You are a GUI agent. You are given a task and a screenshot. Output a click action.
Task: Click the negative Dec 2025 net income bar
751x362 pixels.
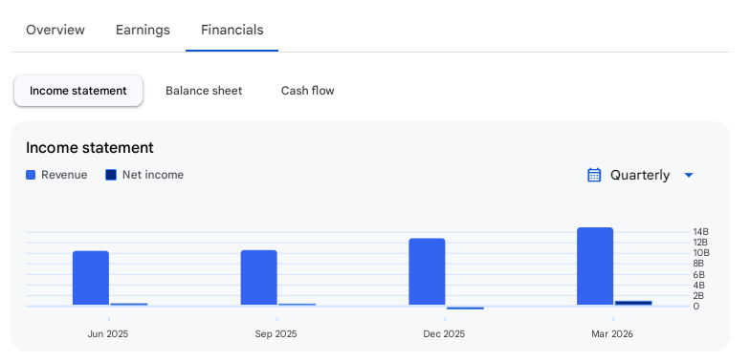[465, 308]
